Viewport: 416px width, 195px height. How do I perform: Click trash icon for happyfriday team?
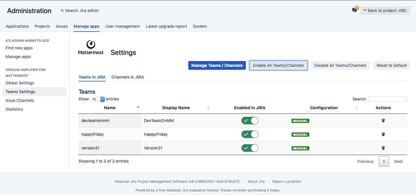383,134
